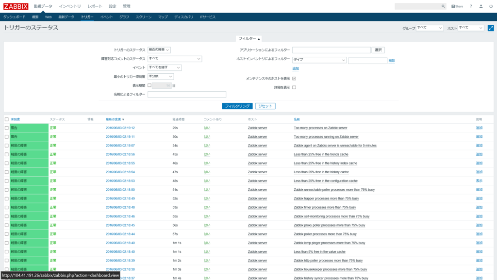Click the search magnifier icon

point(443,6)
